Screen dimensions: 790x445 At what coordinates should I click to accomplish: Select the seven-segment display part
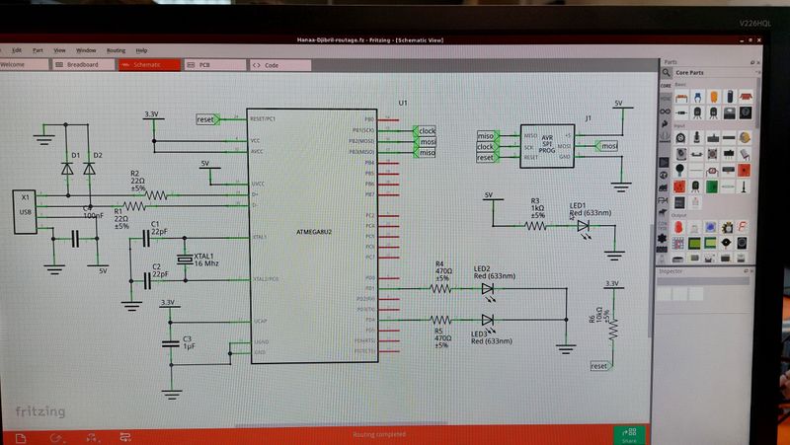pyautogui.click(x=744, y=228)
